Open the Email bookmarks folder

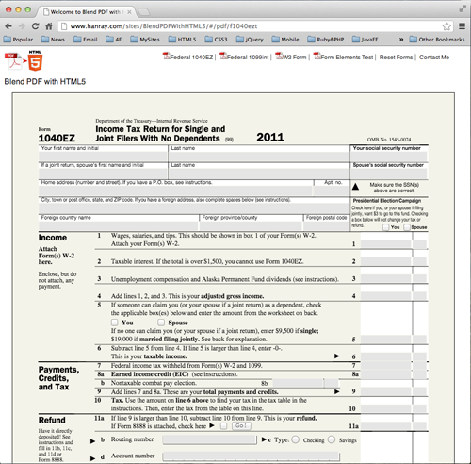coord(86,40)
